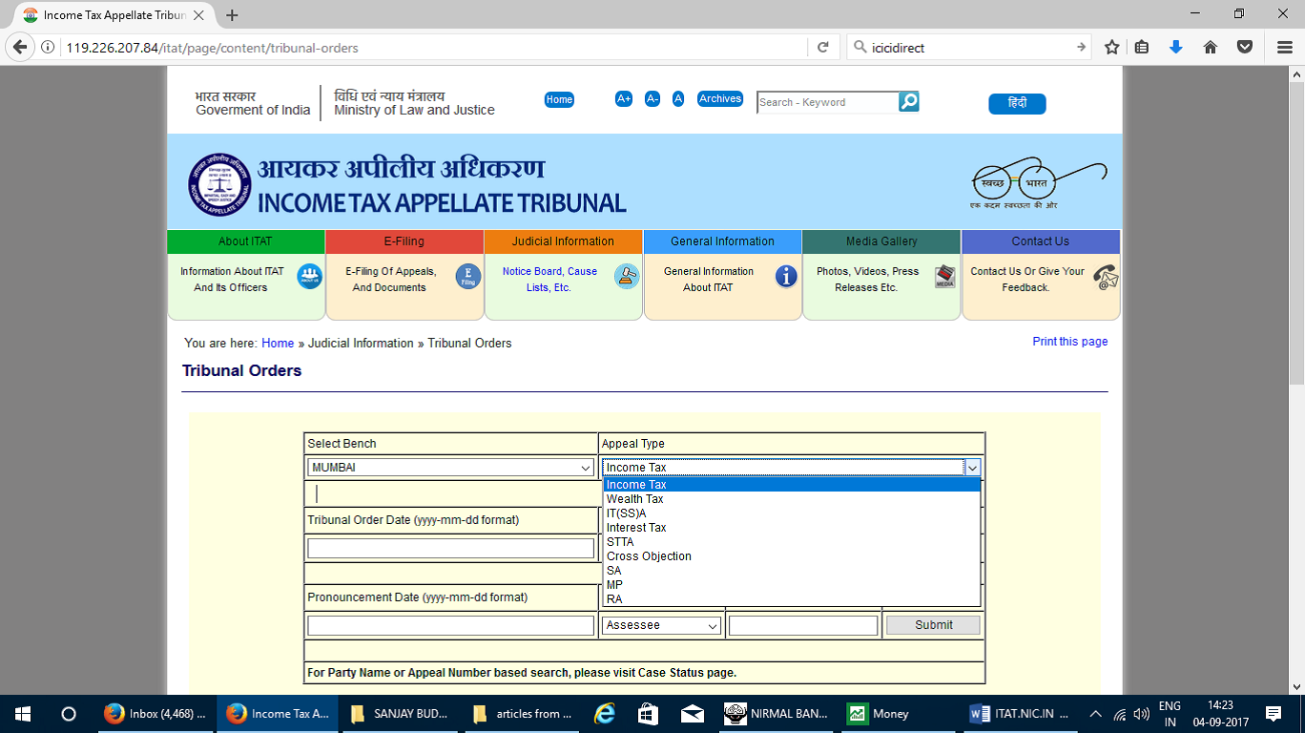This screenshot has width=1305, height=733.
Task: Click the A+ increase font size icon
Action: click(x=624, y=99)
